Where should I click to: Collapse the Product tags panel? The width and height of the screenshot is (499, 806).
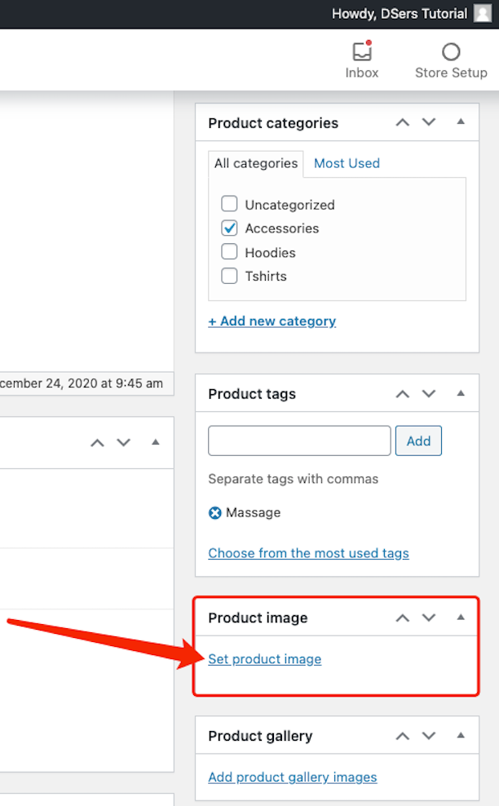(x=461, y=393)
